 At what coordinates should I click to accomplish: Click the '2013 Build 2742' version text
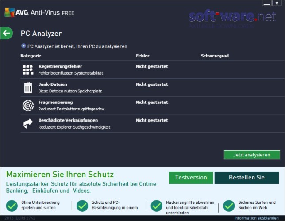20,218
